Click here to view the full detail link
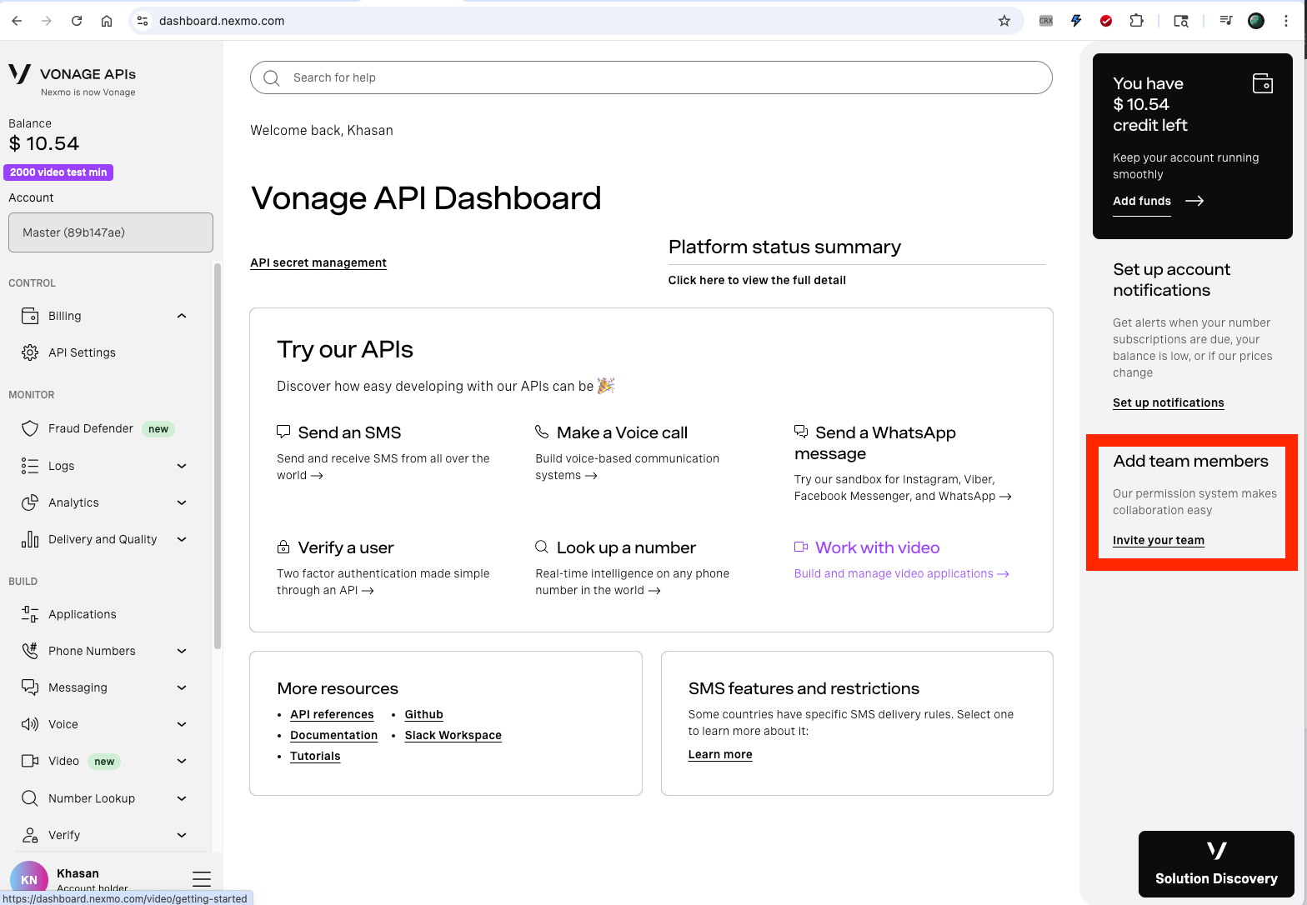The image size is (1307, 905). tap(757, 280)
